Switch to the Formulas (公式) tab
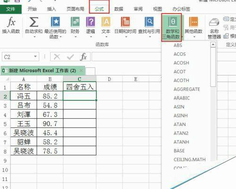This screenshot has width=236, height=189. click(x=99, y=9)
